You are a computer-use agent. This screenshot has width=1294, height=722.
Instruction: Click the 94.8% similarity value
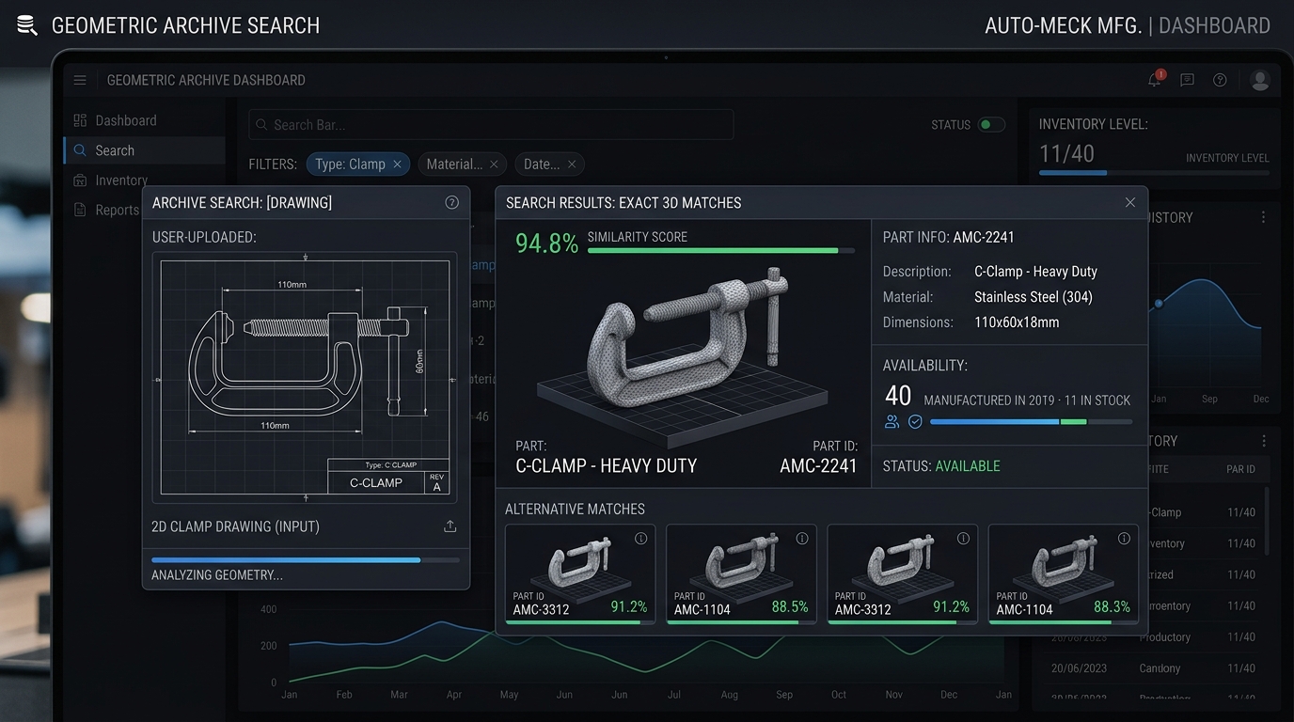point(546,243)
